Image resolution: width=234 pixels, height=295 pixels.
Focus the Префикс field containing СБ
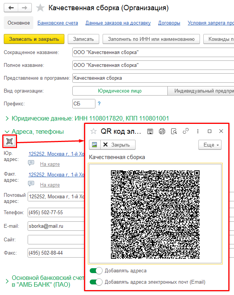(x=84, y=103)
